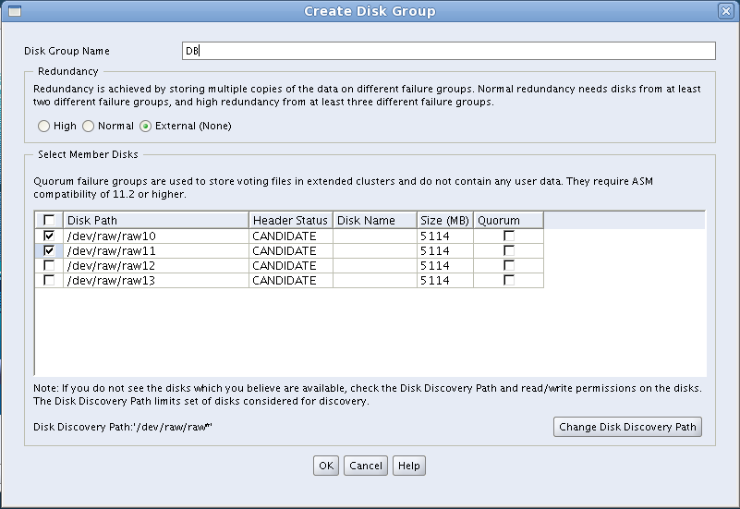Check the /dev/raw/raw12 disk checkbox
Screen dimensions: 740x509
coord(49,265)
